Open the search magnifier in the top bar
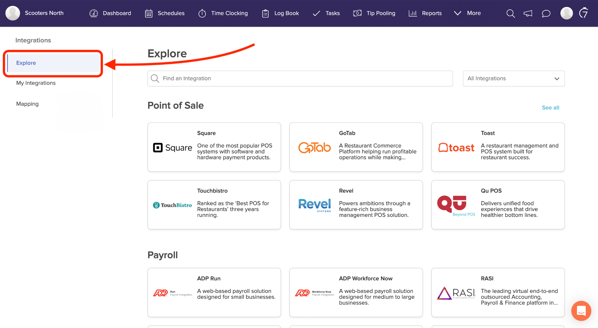This screenshot has width=598, height=328. point(510,13)
